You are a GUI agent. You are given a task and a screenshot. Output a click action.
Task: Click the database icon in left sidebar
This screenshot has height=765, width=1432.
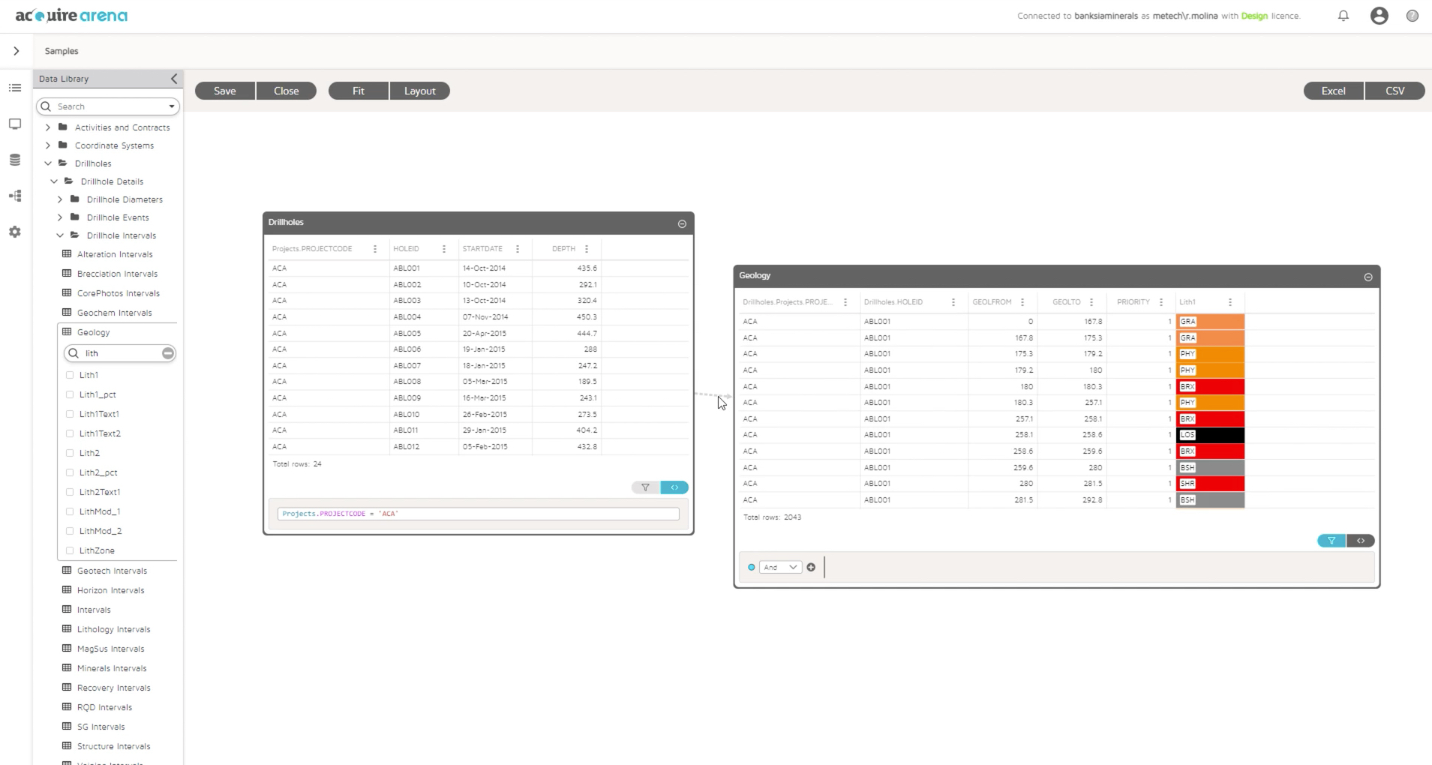coord(15,160)
